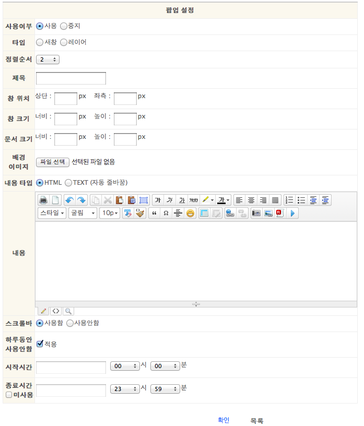Center align text in the editor

coord(251,200)
